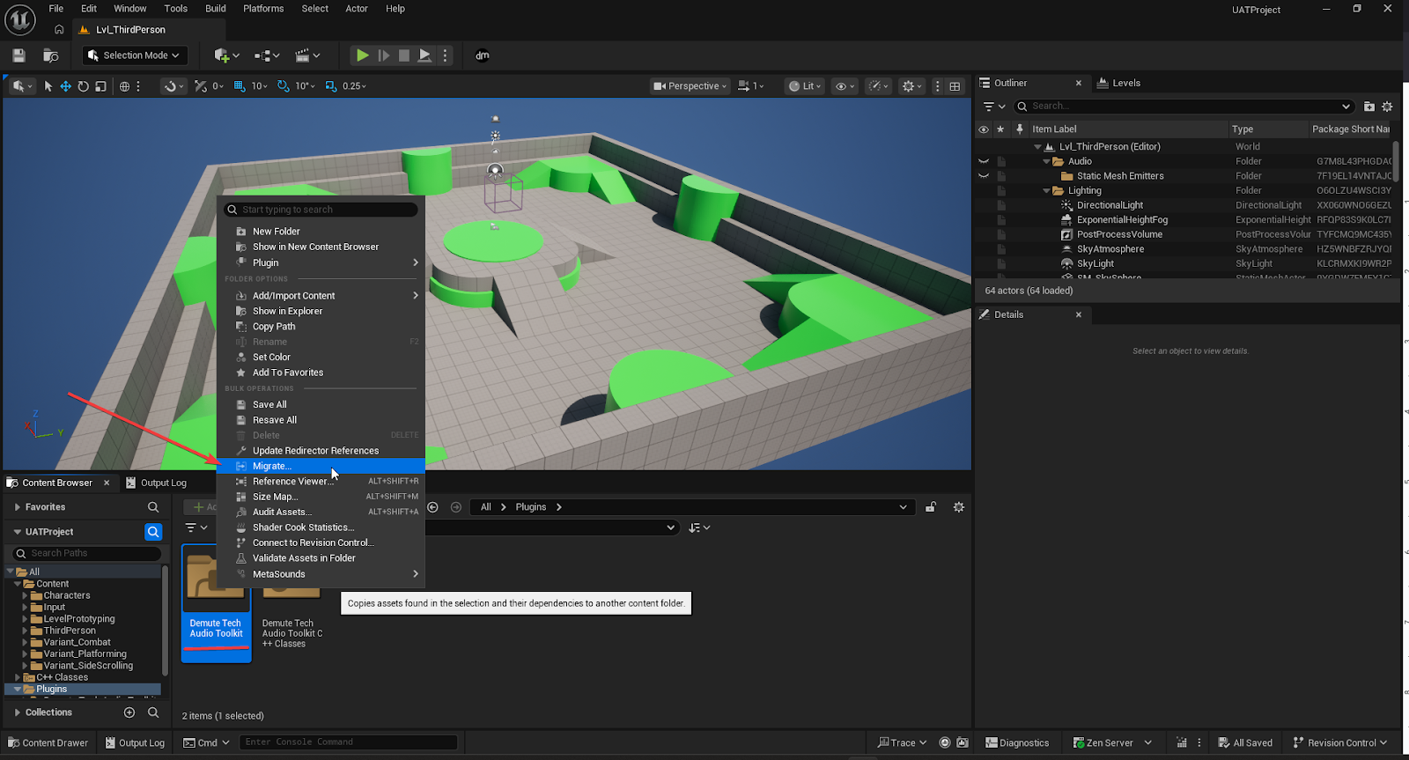
Task: Choose Reference Viewer... in the context menu
Action: click(x=321, y=481)
